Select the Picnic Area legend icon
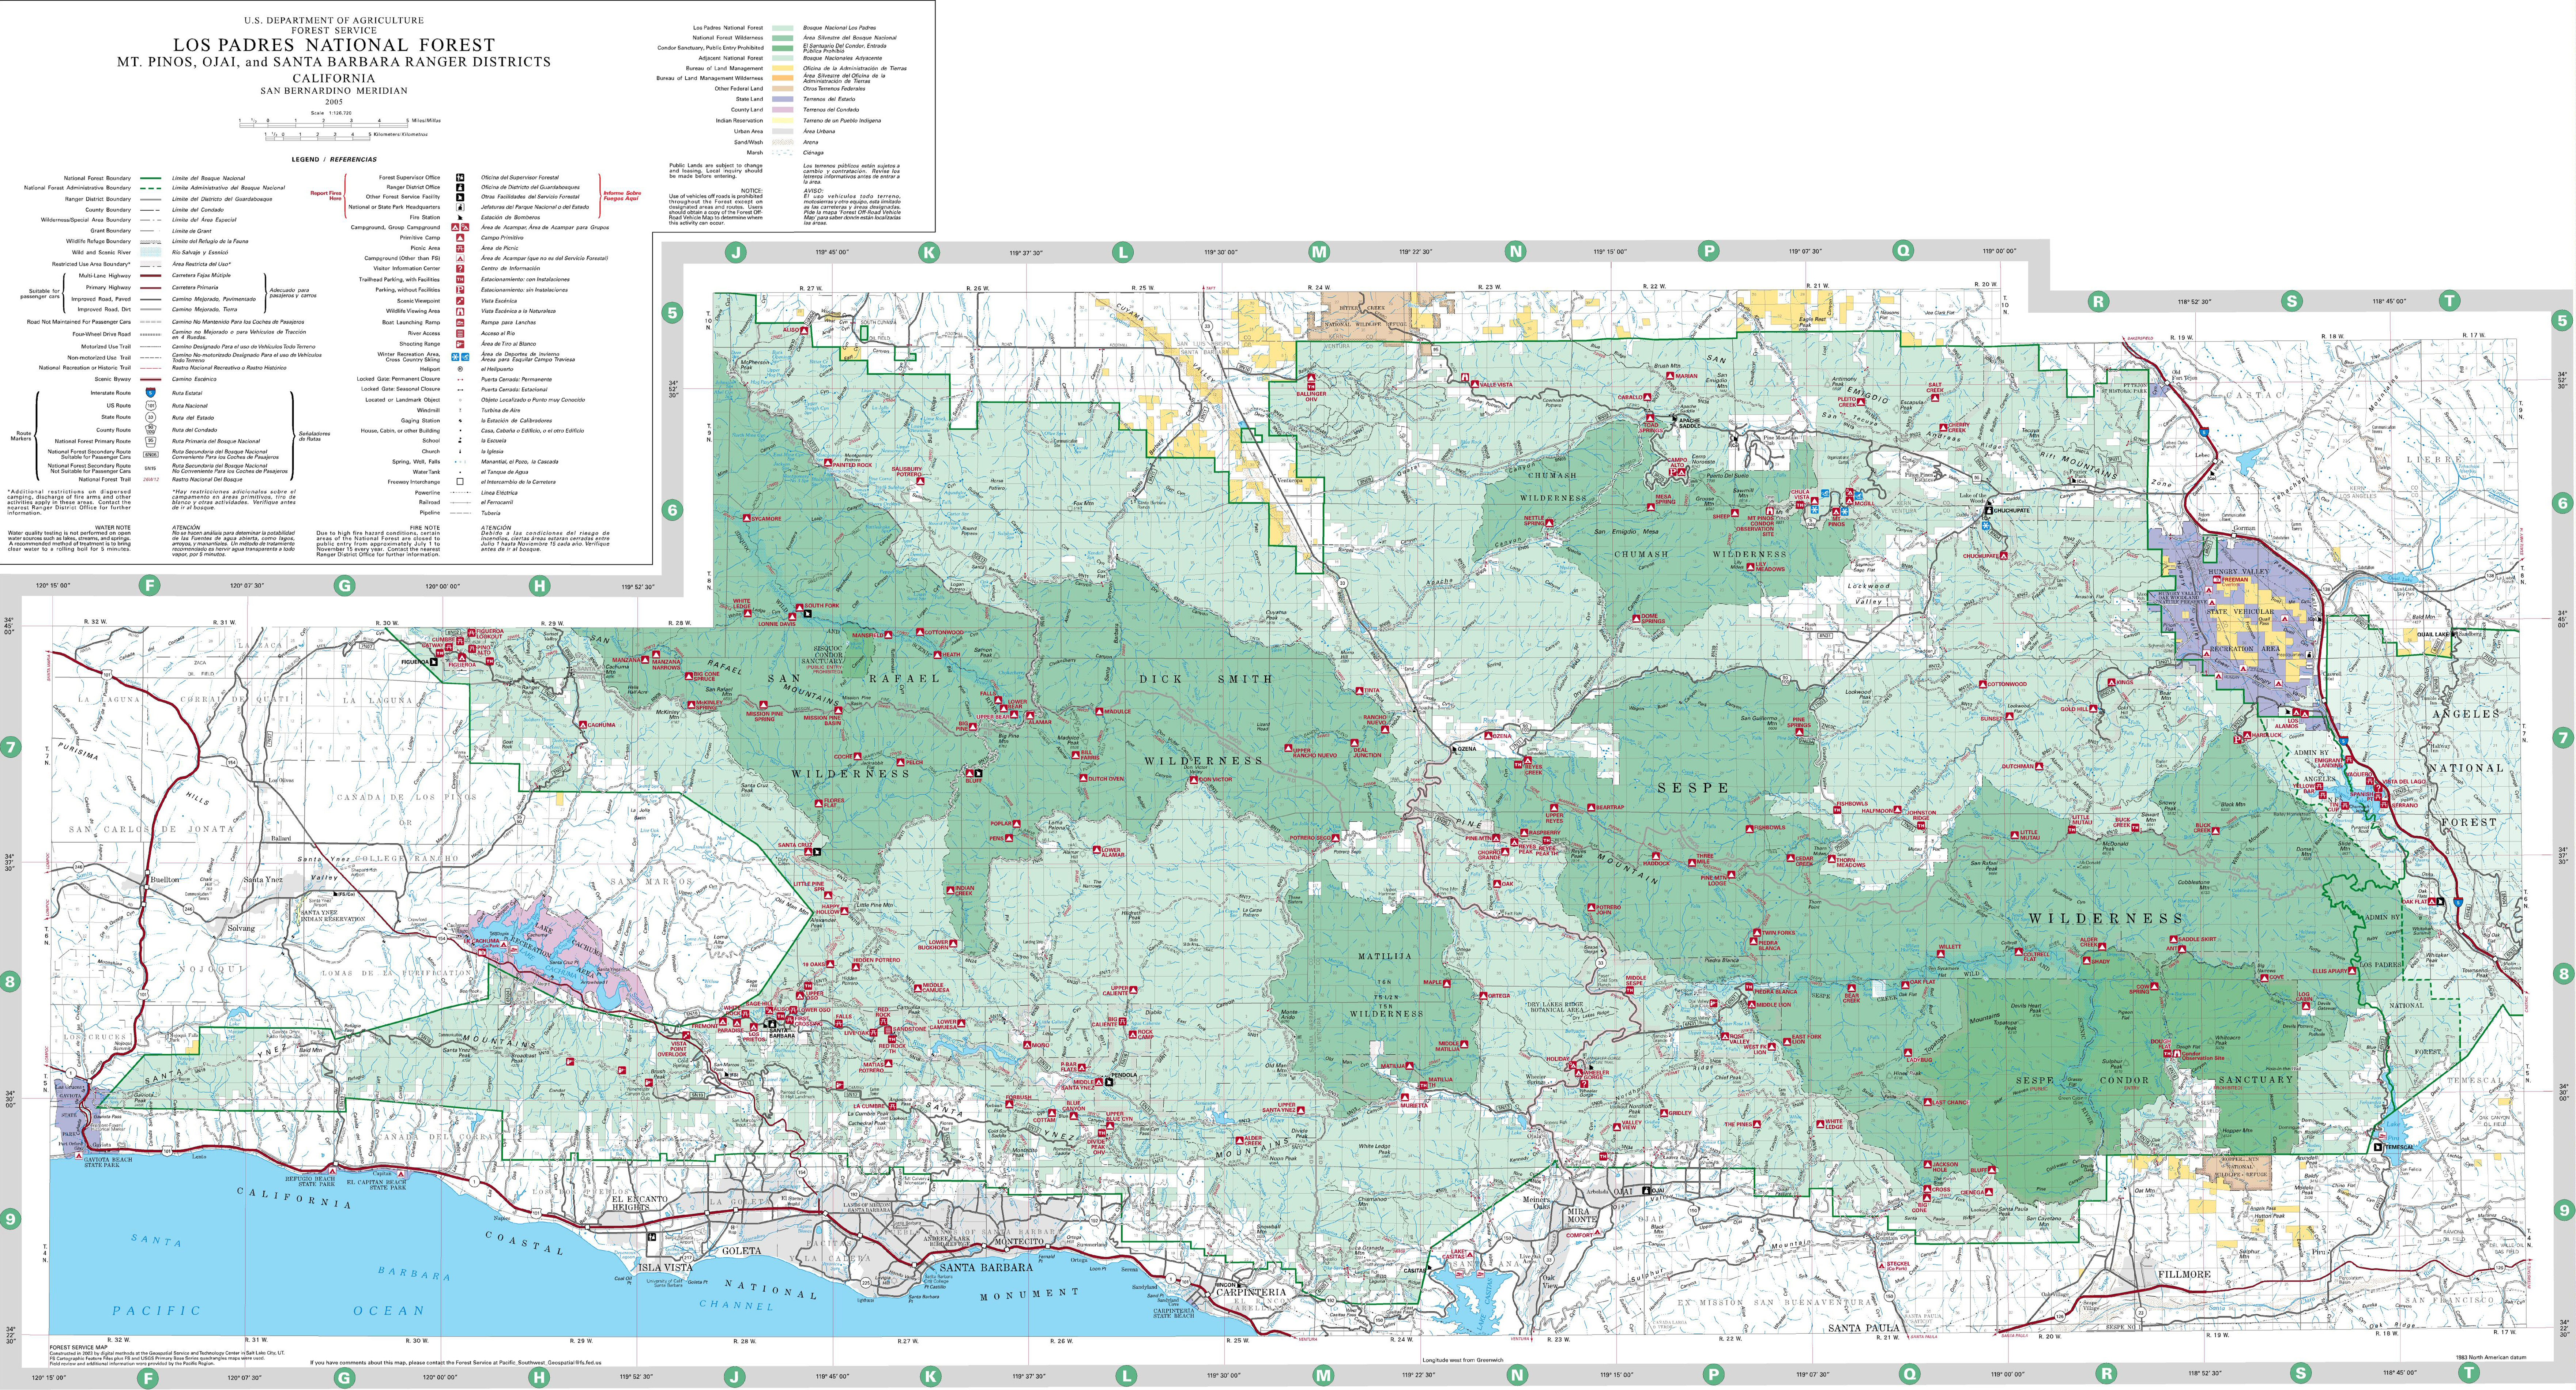This screenshot has height=1390, width=2576. tap(460, 249)
